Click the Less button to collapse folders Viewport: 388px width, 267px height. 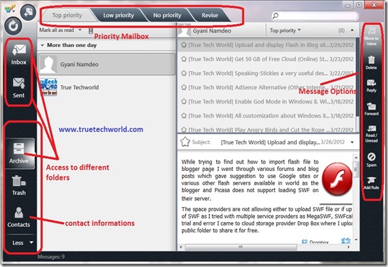(x=22, y=242)
